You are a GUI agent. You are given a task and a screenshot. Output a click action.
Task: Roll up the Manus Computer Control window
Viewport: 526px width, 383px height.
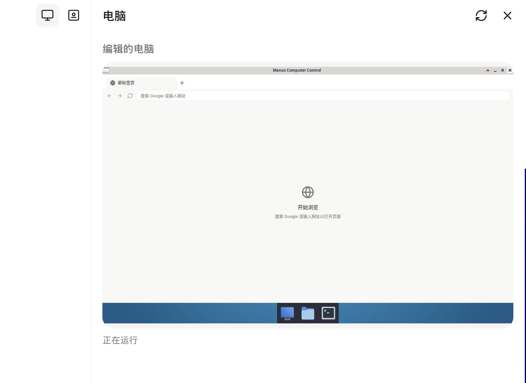(488, 70)
